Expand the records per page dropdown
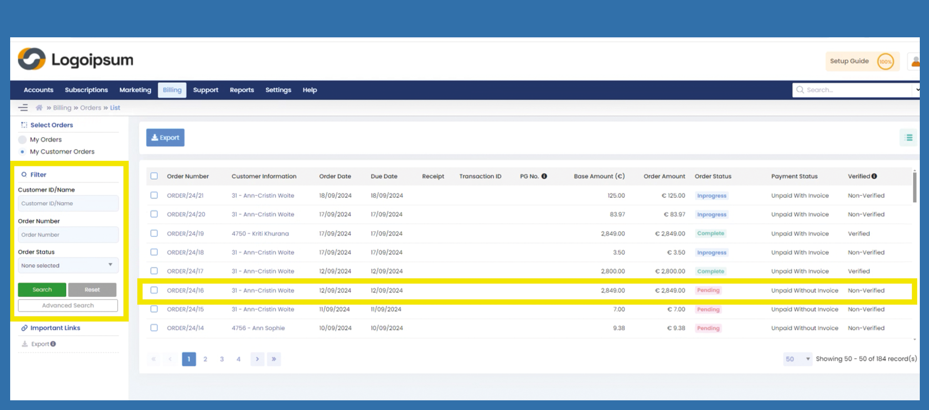 point(797,359)
